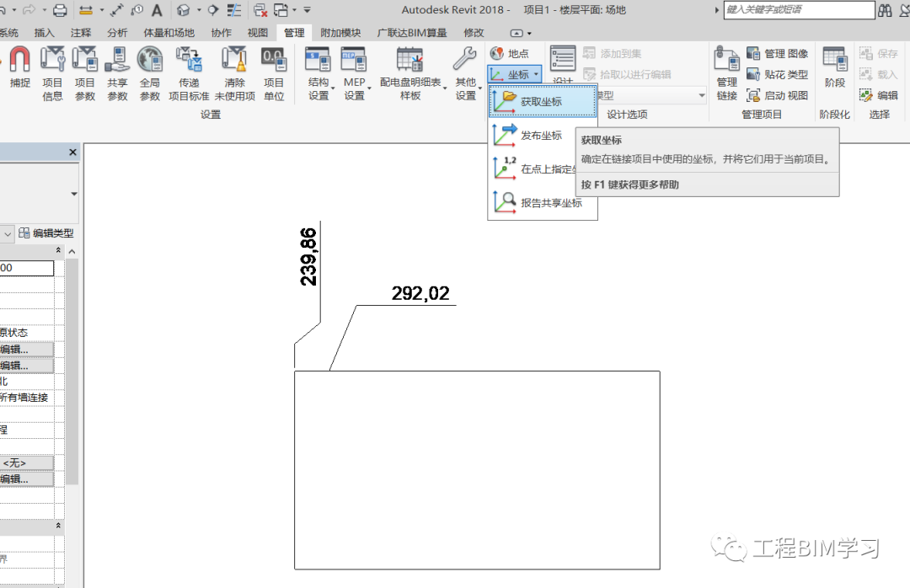Viewport: 910px width, 588px height.
Task: Click 配电盘明细表样板 icon
Action: tap(409, 59)
